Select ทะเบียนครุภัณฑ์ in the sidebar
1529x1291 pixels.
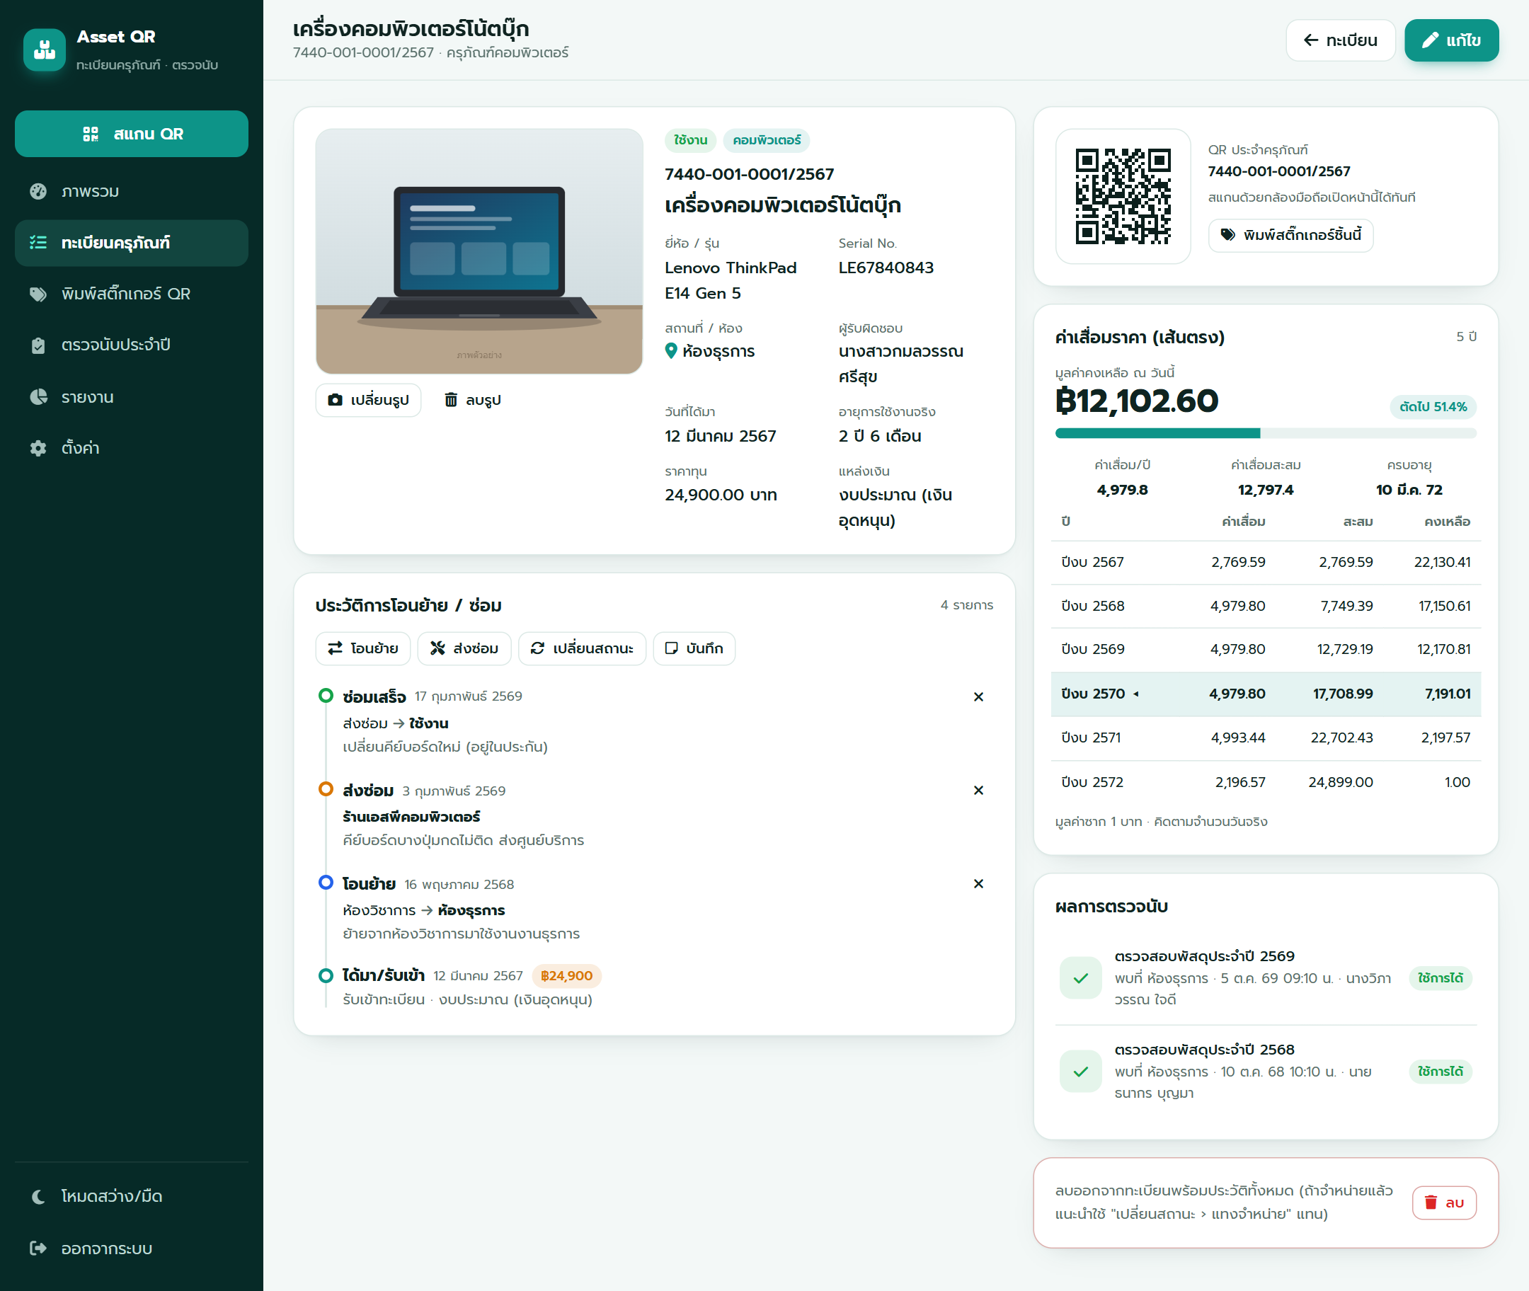point(132,243)
